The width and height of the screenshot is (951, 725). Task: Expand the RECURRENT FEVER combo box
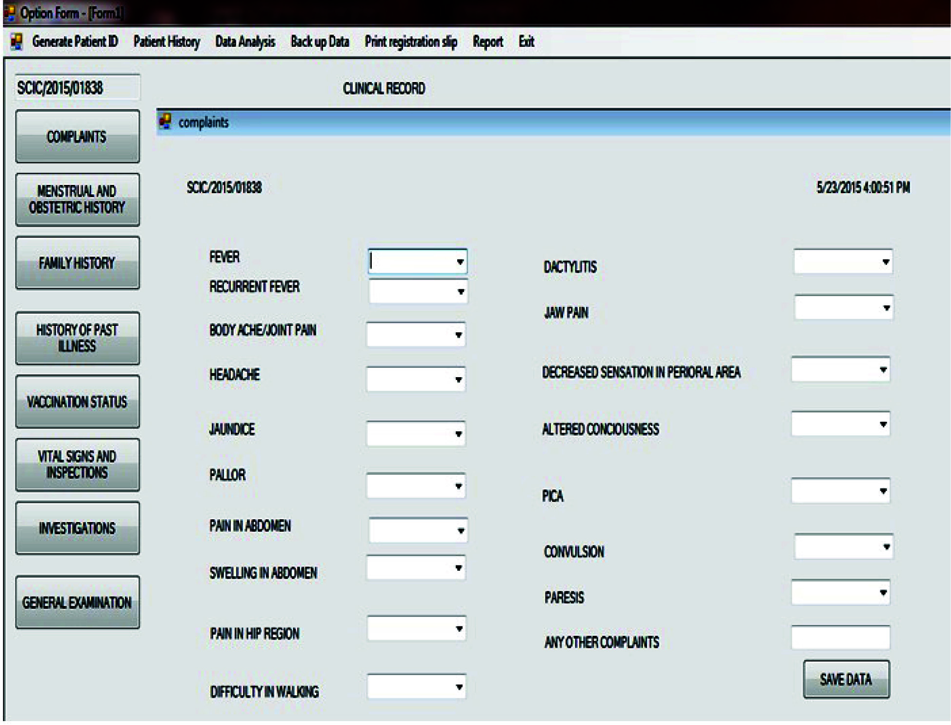point(460,292)
